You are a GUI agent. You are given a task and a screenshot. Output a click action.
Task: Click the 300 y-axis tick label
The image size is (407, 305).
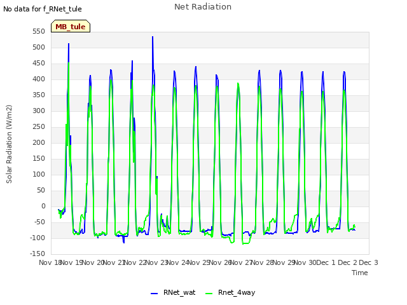coord(39,111)
